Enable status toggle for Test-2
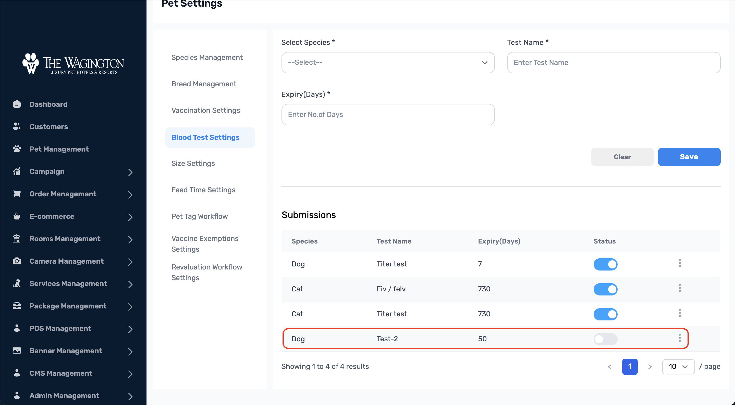 tap(605, 339)
